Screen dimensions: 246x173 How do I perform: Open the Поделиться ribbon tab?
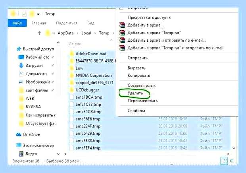(67, 23)
